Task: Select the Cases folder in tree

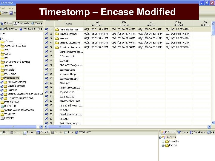Action: tap(7, 54)
